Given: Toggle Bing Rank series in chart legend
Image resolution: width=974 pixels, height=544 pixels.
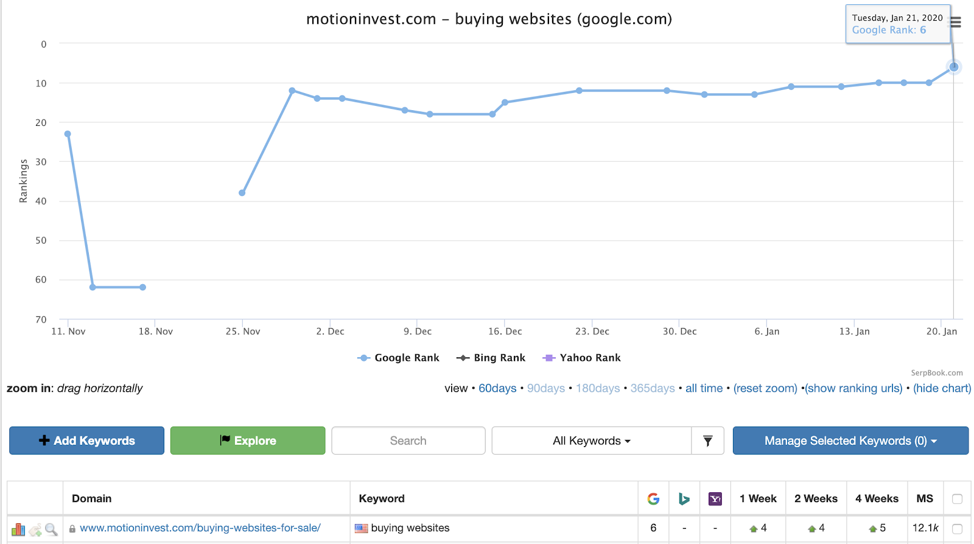Looking at the screenshot, I should tap(491, 358).
